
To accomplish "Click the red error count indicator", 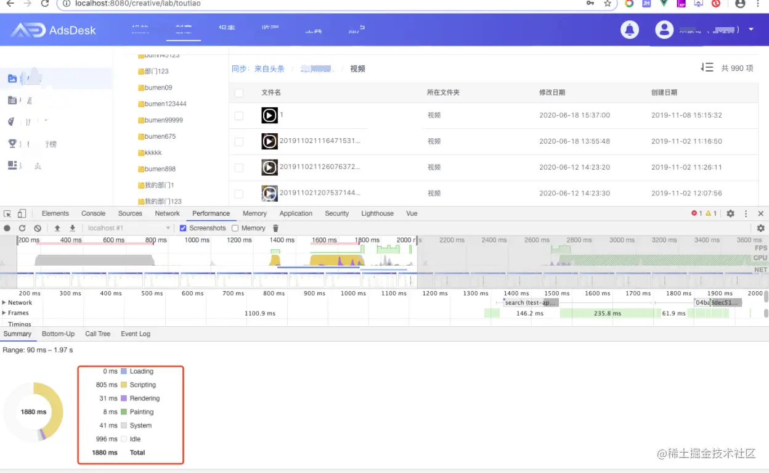I will (x=696, y=213).
